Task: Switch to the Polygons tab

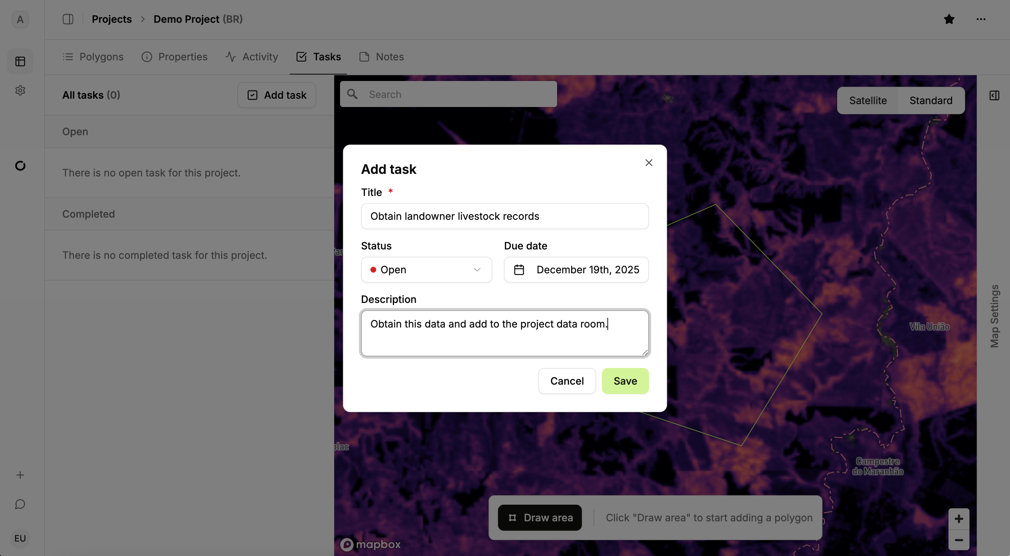Action: (x=93, y=57)
